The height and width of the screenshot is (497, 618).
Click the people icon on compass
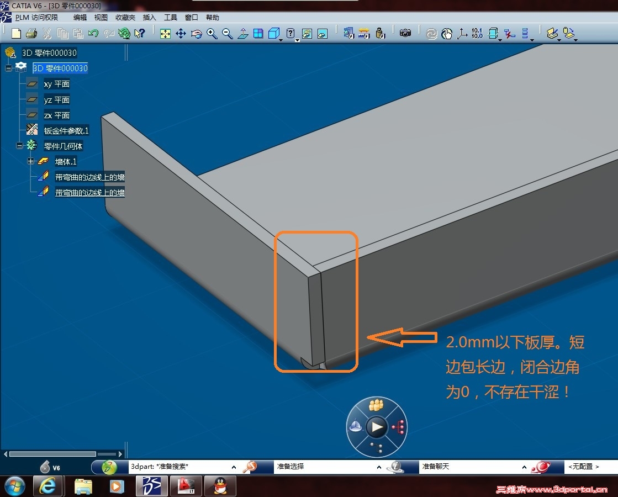coord(377,405)
